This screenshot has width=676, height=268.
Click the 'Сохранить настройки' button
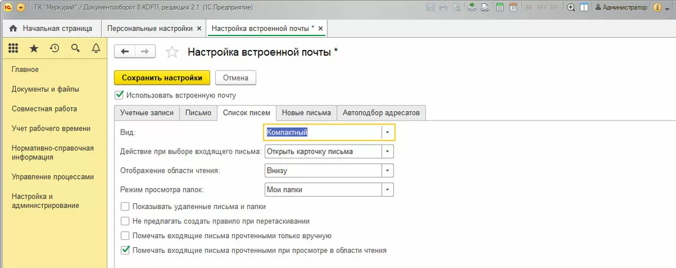click(162, 78)
